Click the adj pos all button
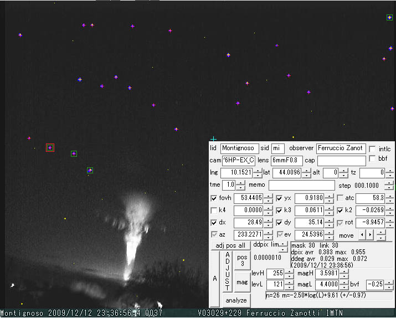 [x=230, y=245]
